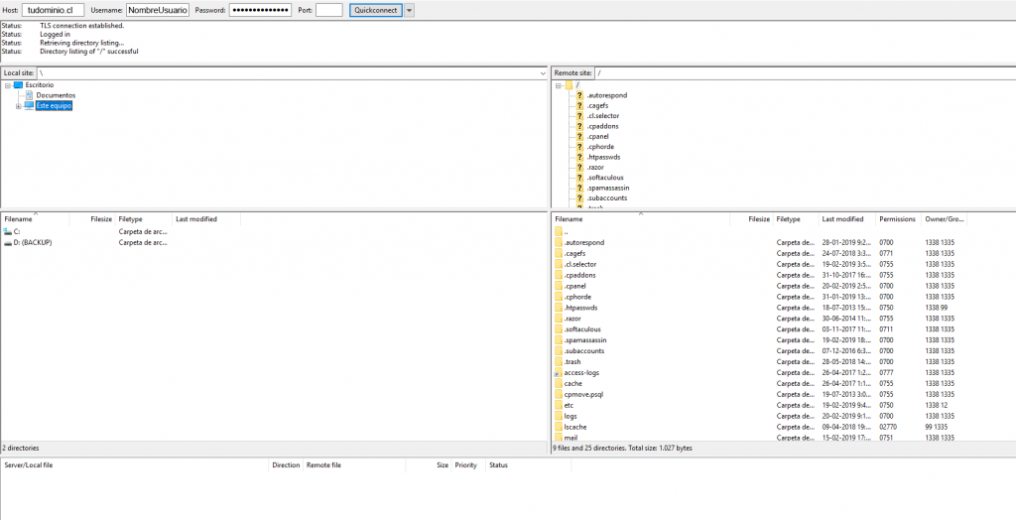
Task: Focus the Port input field
Action: [329, 10]
